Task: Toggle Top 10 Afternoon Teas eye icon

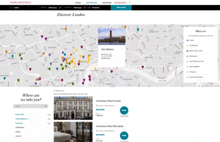Action: (x=187, y=61)
